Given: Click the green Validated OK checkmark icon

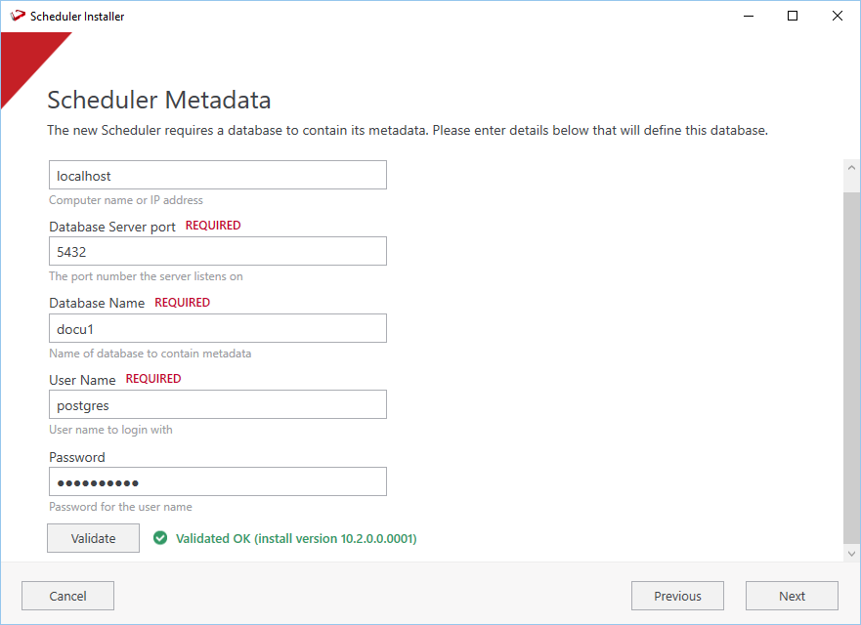Looking at the screenshot, I should click(160, 538).
